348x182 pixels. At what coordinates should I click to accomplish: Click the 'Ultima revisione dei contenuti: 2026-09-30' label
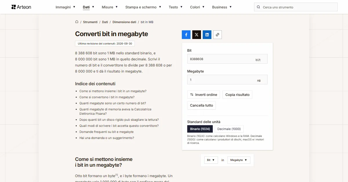105,44
